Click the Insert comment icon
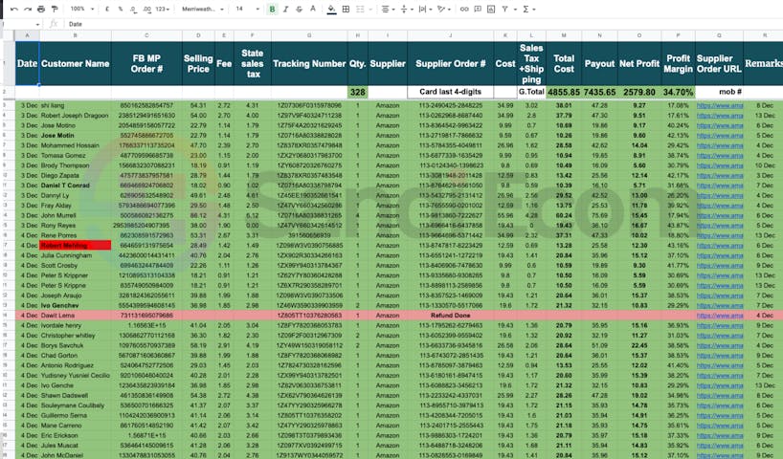 [478, 9]
